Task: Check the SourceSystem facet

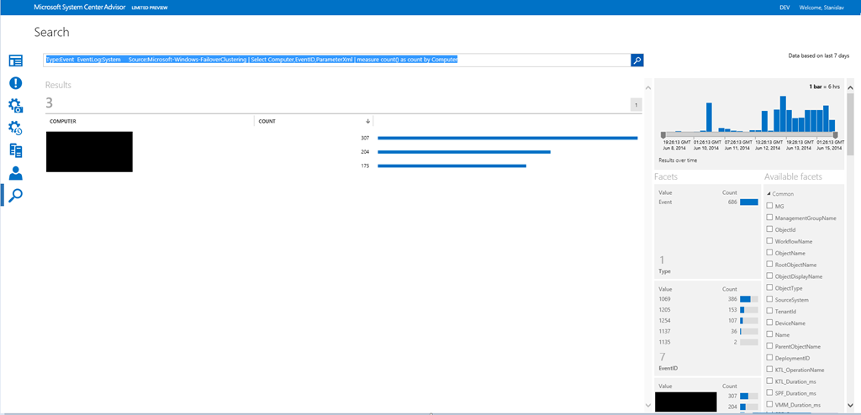Action: click(x=769, y=300)
